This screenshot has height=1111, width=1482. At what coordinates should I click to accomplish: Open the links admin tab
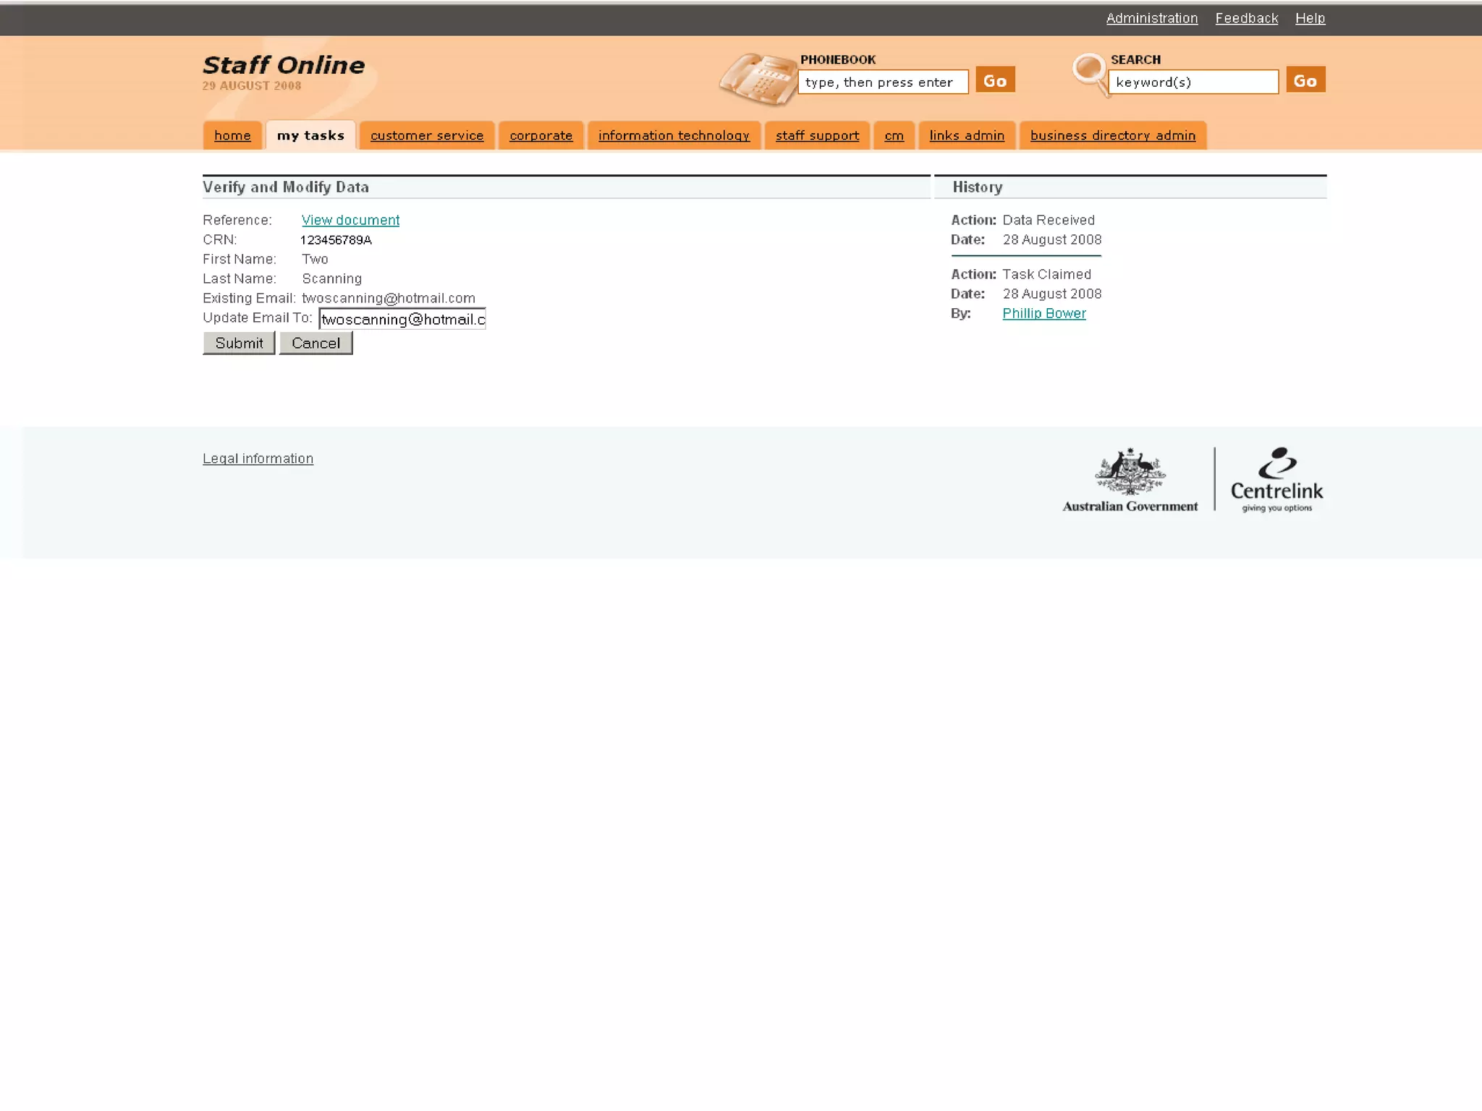(x=967, y=135)
